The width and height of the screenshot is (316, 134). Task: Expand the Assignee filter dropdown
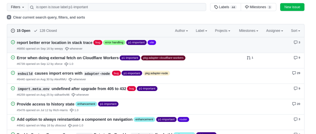coord(274,30)
